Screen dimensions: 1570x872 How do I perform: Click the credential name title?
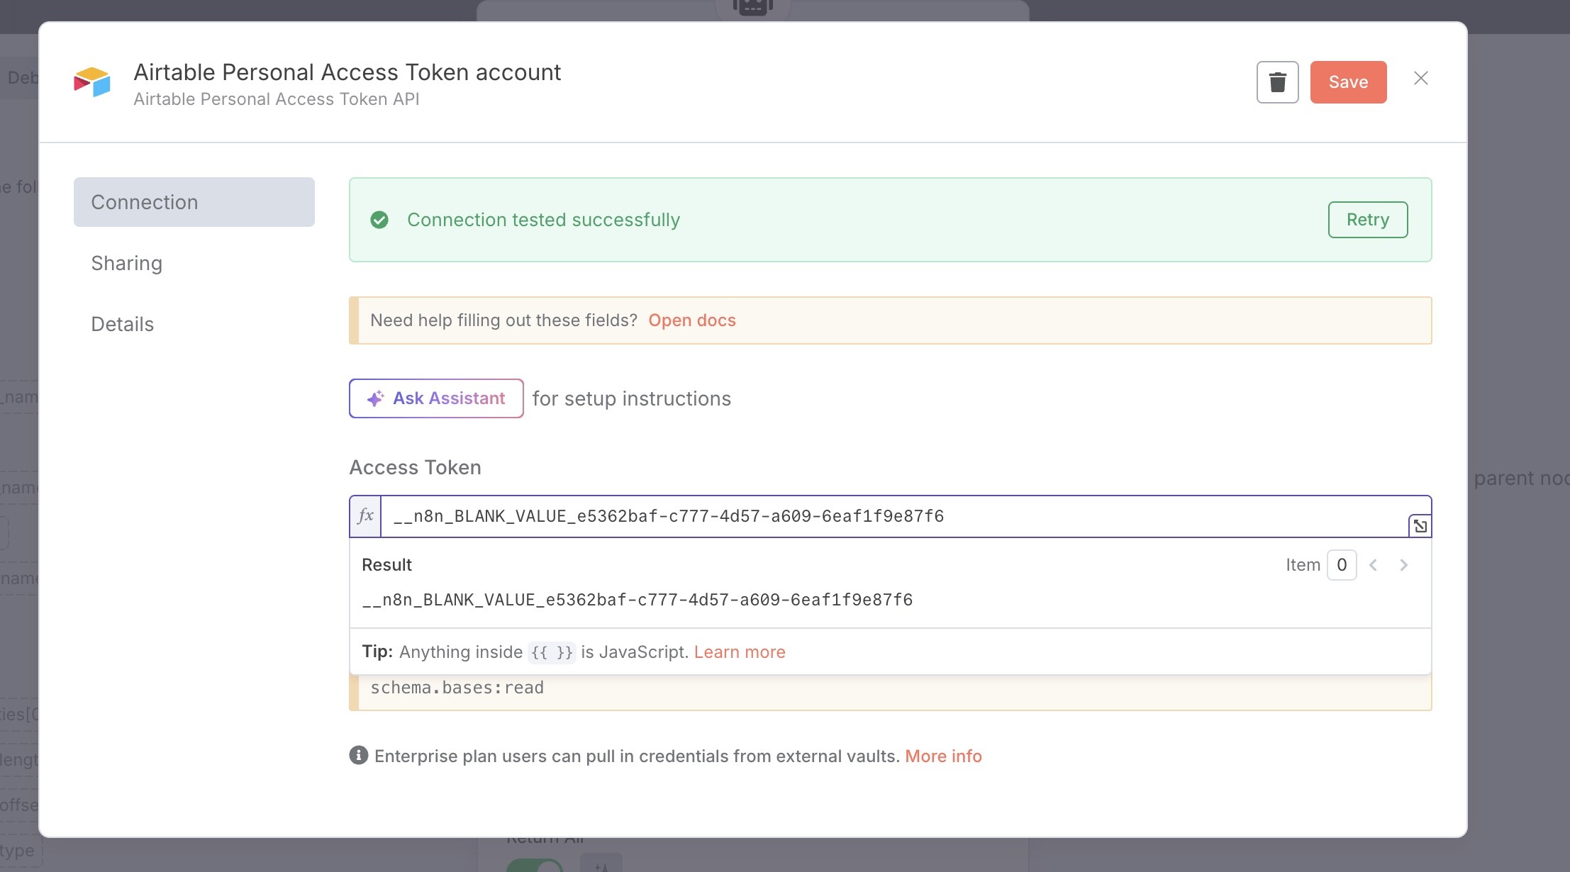347,72
